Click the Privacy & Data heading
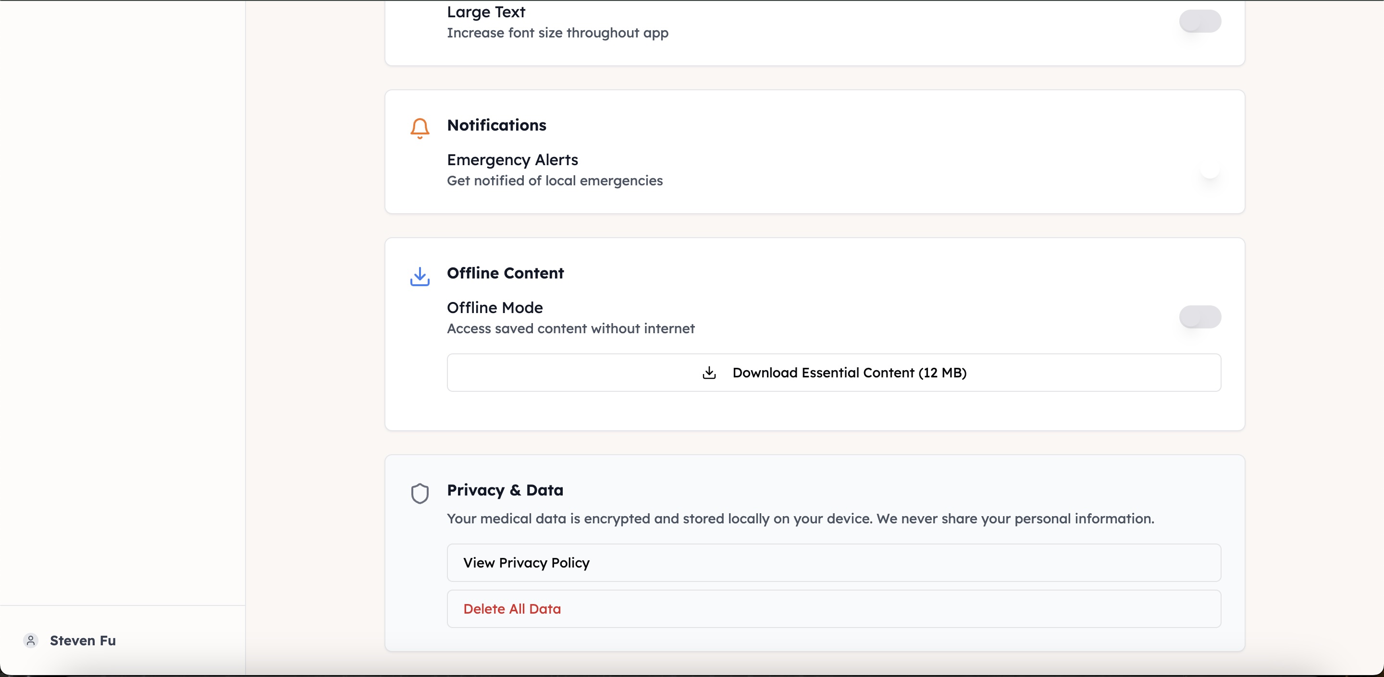Image resolution: width=1384 pixels, height=677 pixels. coord(505,490)
